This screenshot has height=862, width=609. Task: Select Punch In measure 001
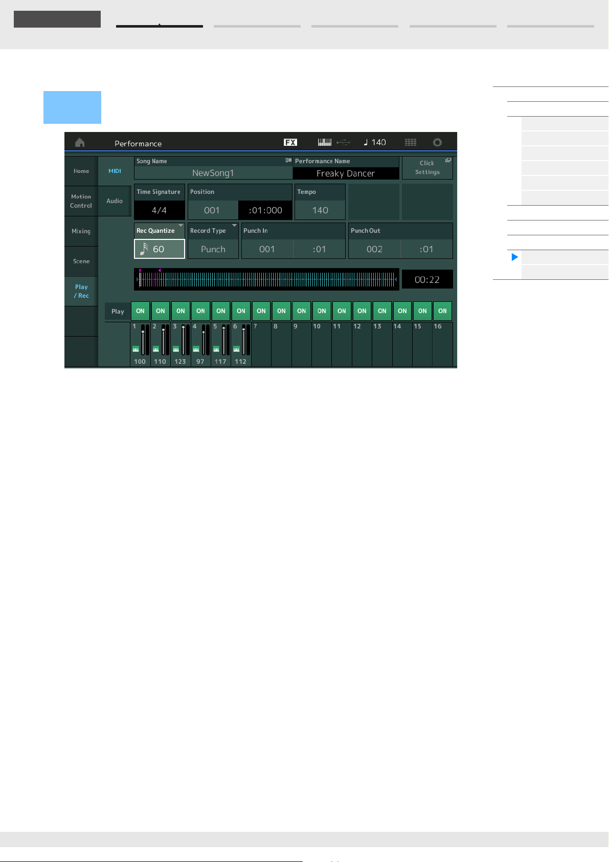[x=267, y=249]
